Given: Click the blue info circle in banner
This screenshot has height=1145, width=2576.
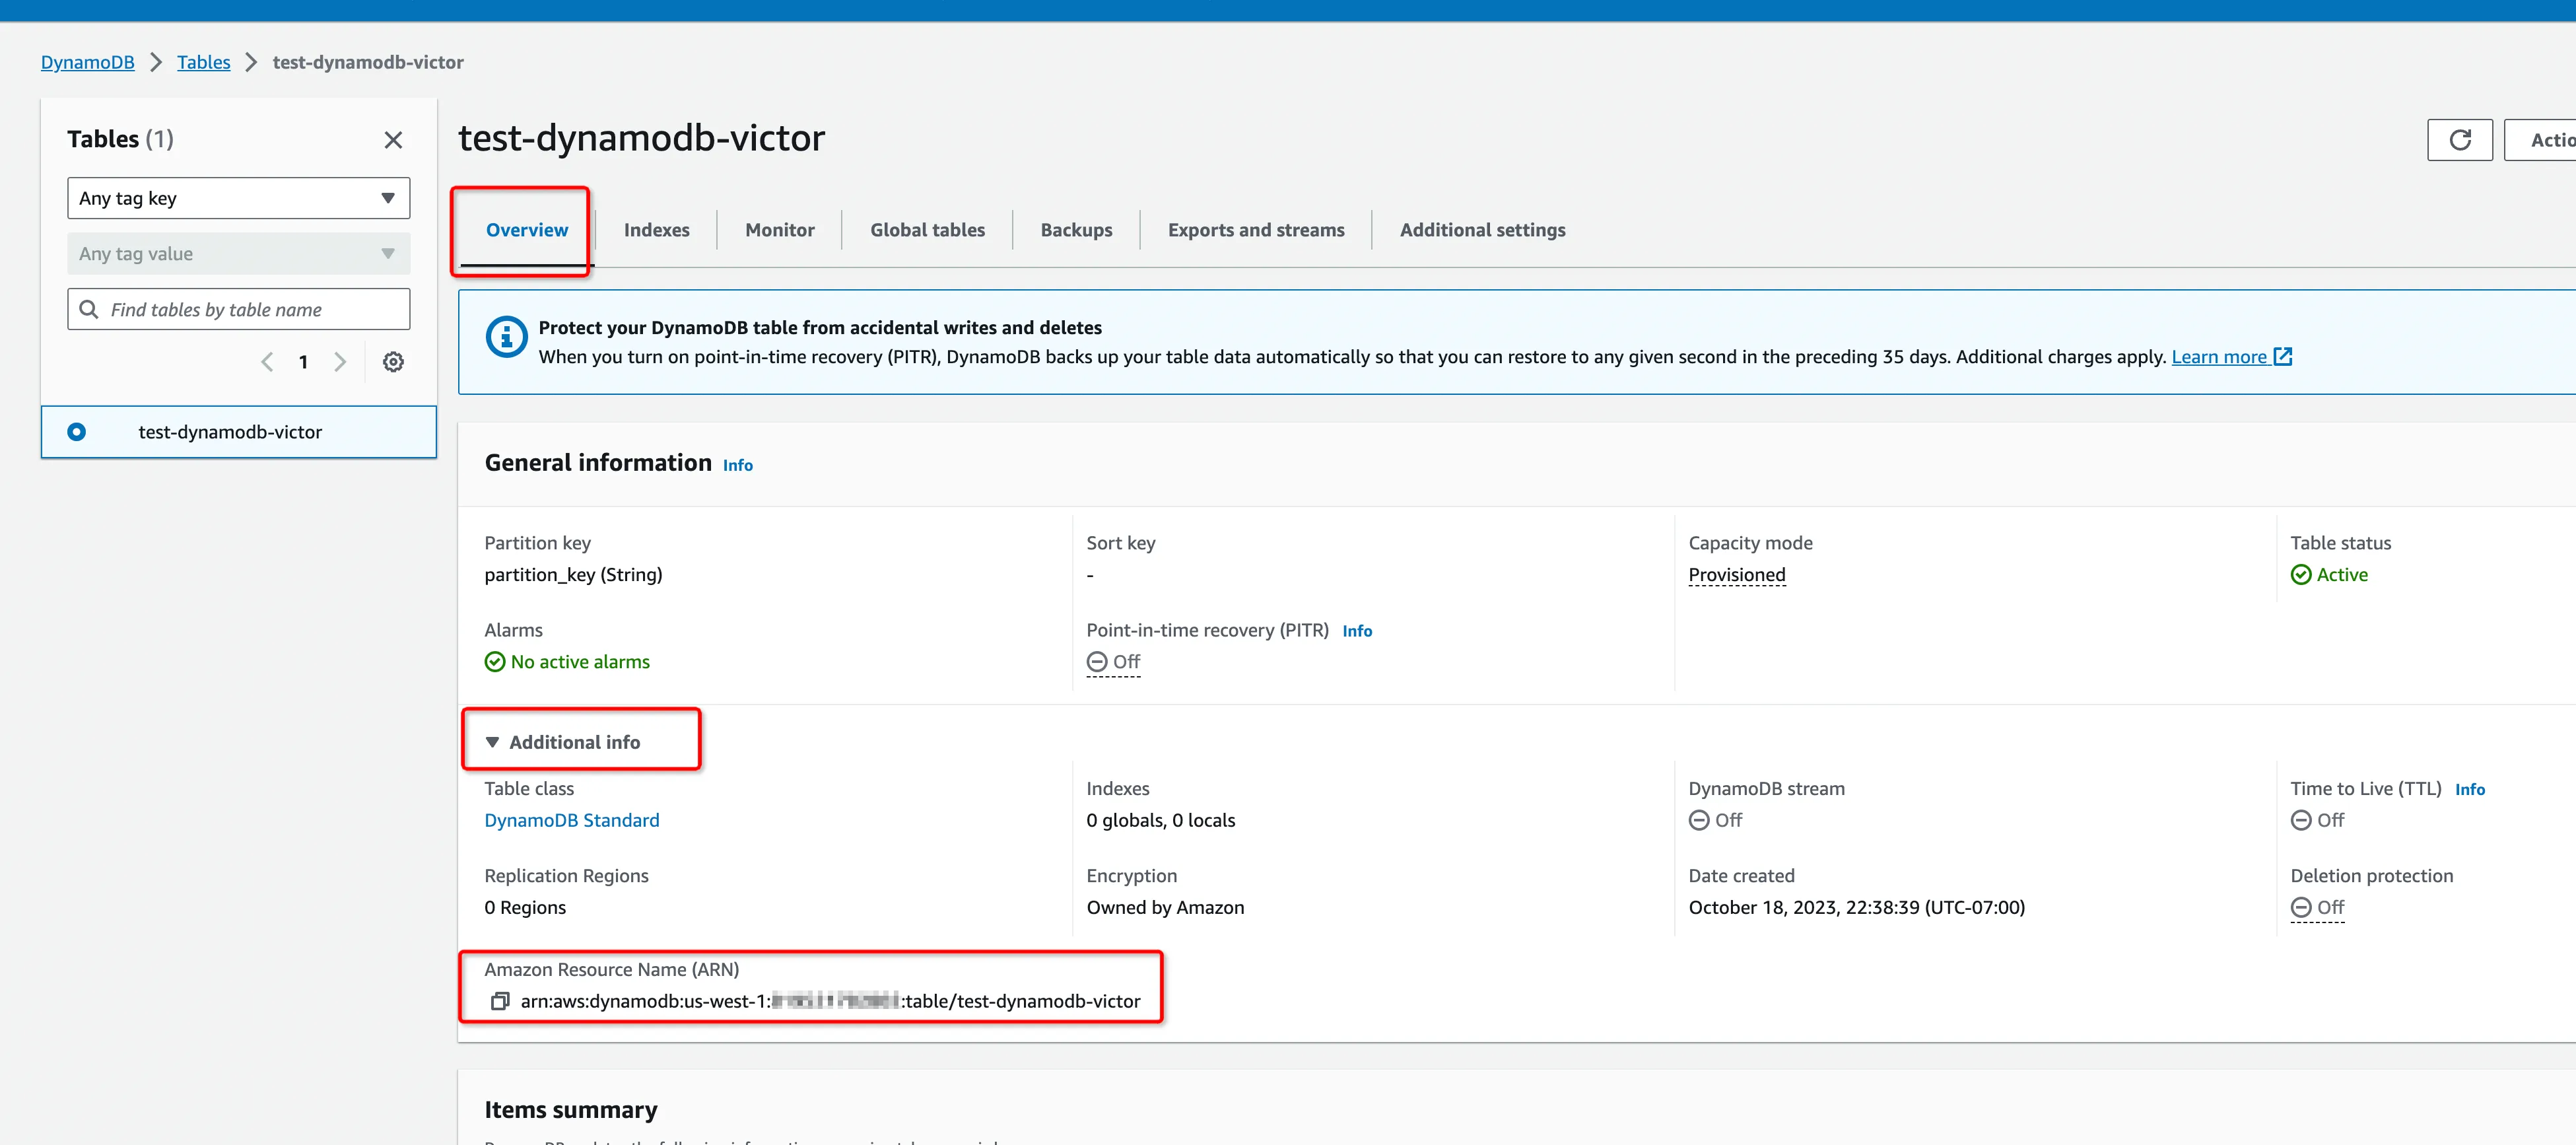Looking at the screenshot, I should tap(506, 337).
